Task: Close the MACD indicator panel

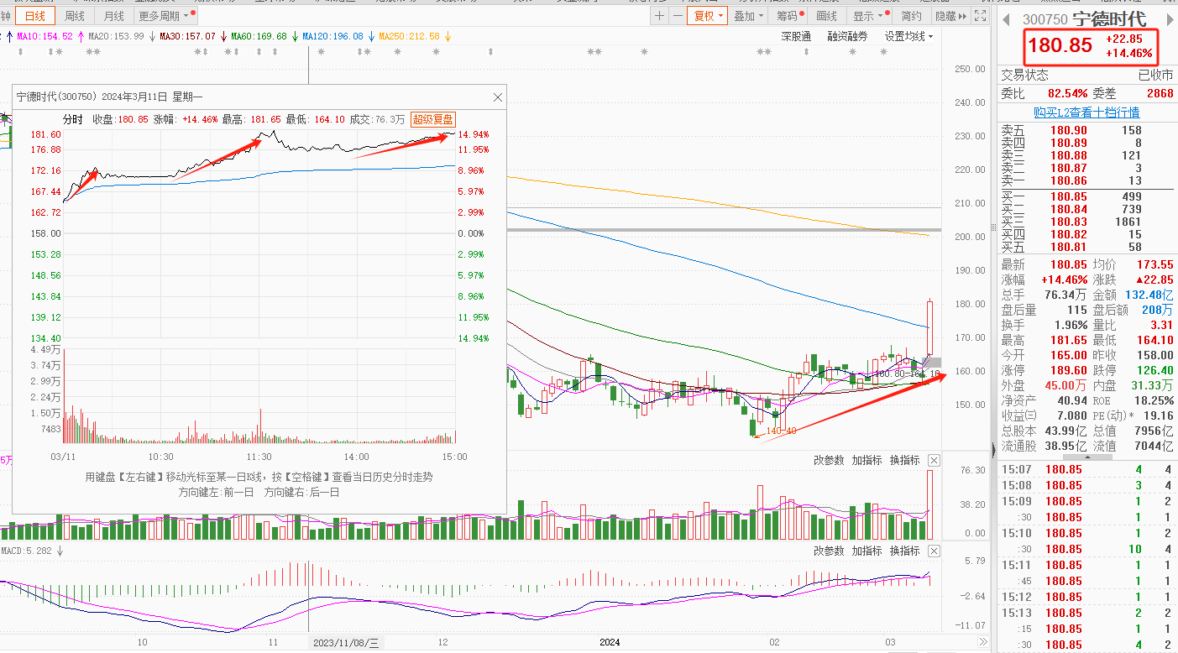Action: pos(934,551)
